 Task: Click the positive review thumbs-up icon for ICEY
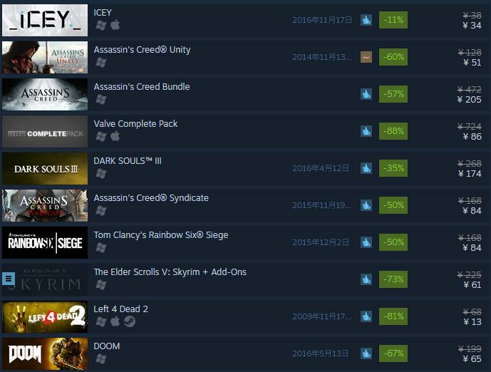pos(366,20)
